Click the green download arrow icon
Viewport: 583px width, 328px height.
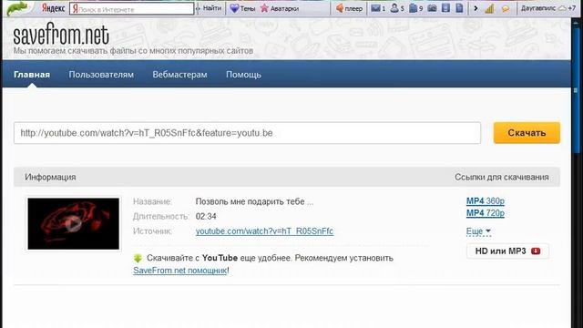[x=138, y=258]
